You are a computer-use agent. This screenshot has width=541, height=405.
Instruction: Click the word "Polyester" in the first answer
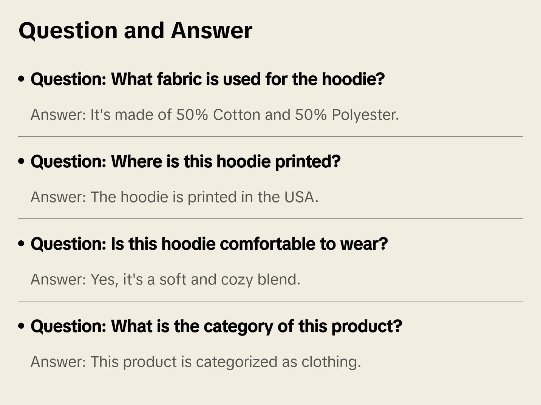point(364,115)
